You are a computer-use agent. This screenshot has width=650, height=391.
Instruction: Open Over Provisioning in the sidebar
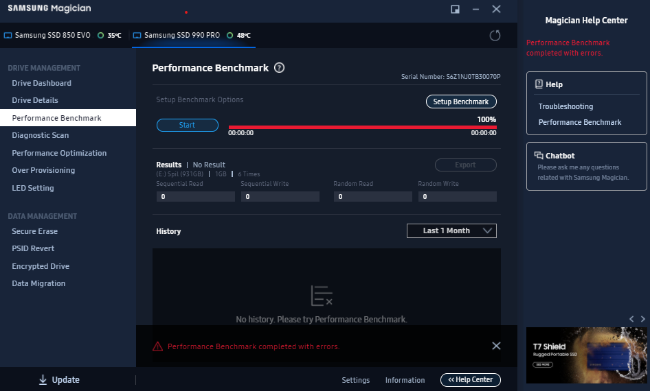(43, 171)
